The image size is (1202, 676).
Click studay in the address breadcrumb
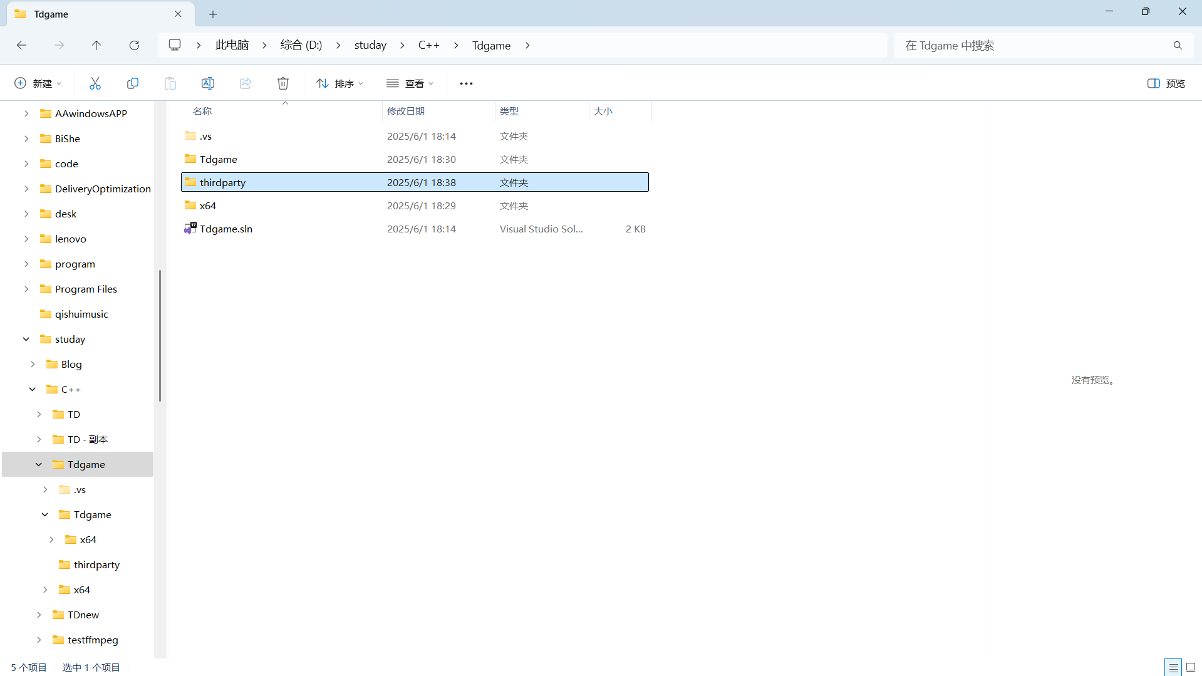tap(370, 45)
